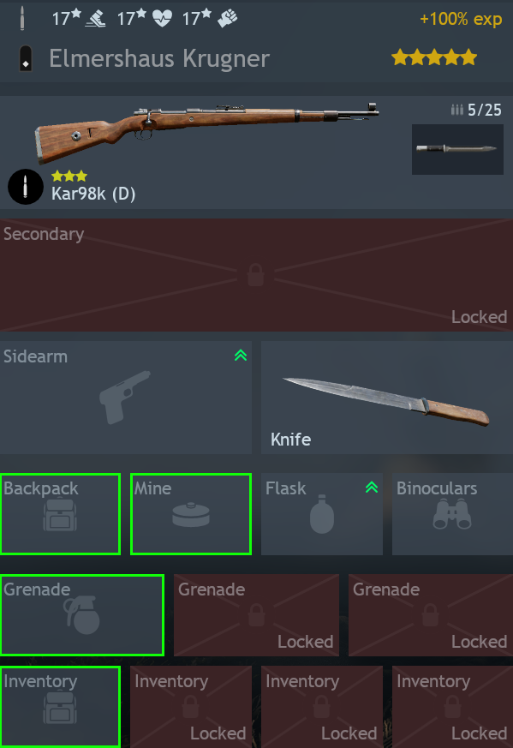Image resolution: width=513 pixels, height=748 pixels.
Task: Open the Sidearm pistol slot
Action: coord(126,397)
